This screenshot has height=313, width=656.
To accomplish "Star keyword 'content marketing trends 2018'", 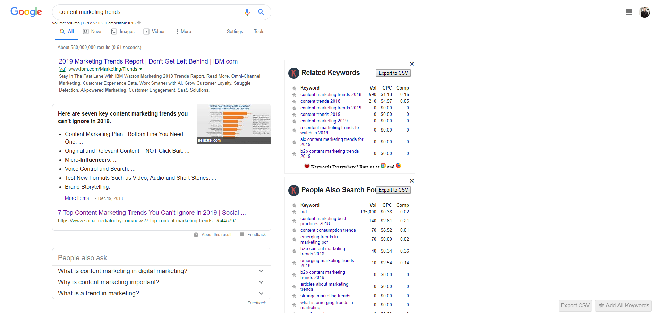I will pos(294,95).
